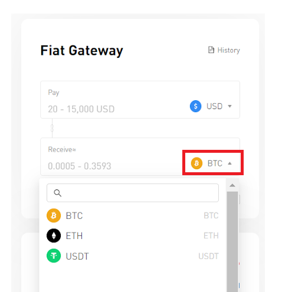Choose the ETH option label in list

(74, 236)
